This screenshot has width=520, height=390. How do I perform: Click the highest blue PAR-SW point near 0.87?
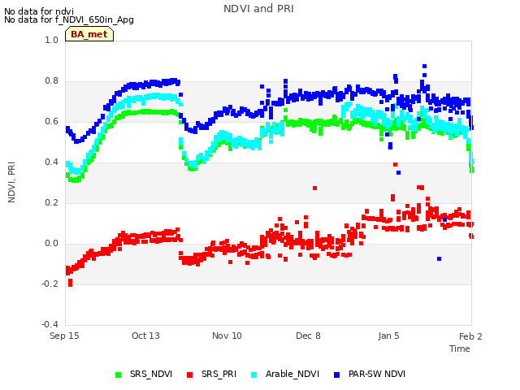pyautogui.click(x=424, y=67)
